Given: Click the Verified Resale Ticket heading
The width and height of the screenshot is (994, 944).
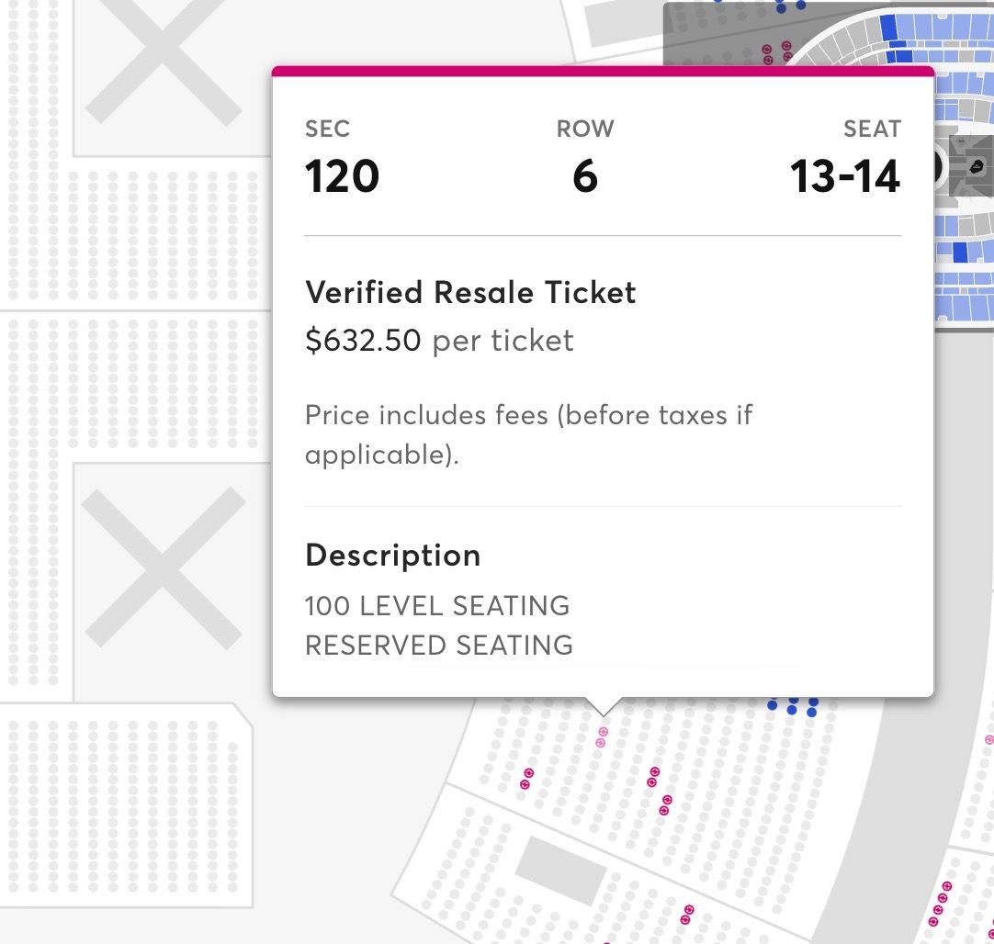Looking at the screenshot, I should click(x=470, y=293).
